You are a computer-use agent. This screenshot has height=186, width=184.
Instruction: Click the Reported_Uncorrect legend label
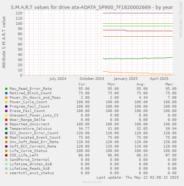30,124
